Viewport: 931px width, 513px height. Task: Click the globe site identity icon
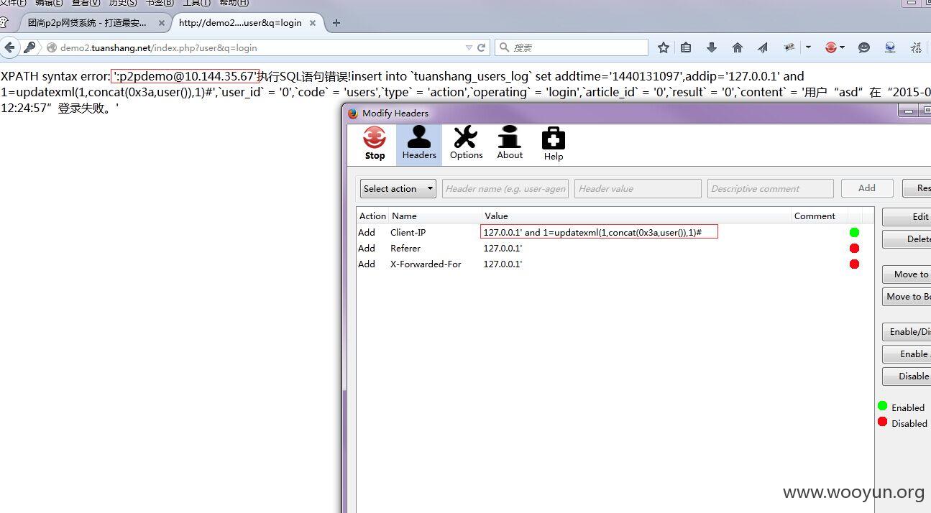[x=52, y=48]
